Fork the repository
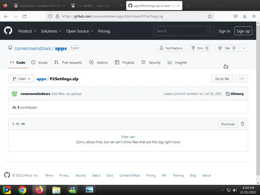The width and height of the screenshot is (260, 195). (200, 48)
